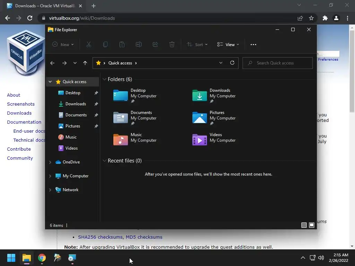
Task: Click the SHA256 checksums link
Action: point(101,237)
